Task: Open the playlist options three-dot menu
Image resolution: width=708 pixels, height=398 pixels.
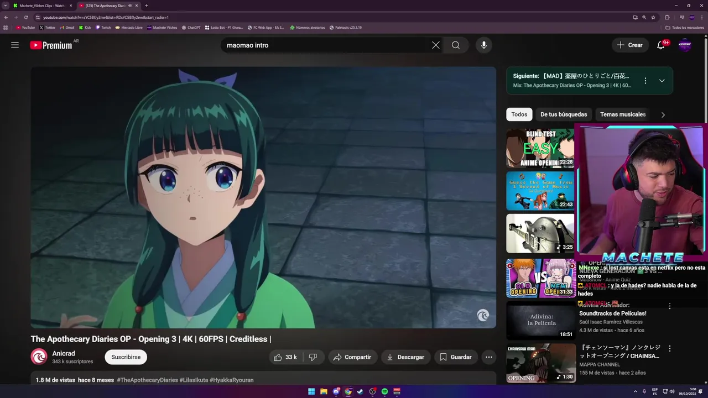Action: click(x=645, y=81)
